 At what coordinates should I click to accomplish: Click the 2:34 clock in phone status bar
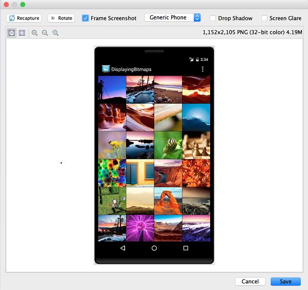click(x=204, y=59)
